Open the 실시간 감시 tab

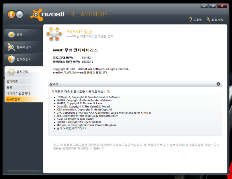pos(24,60)
